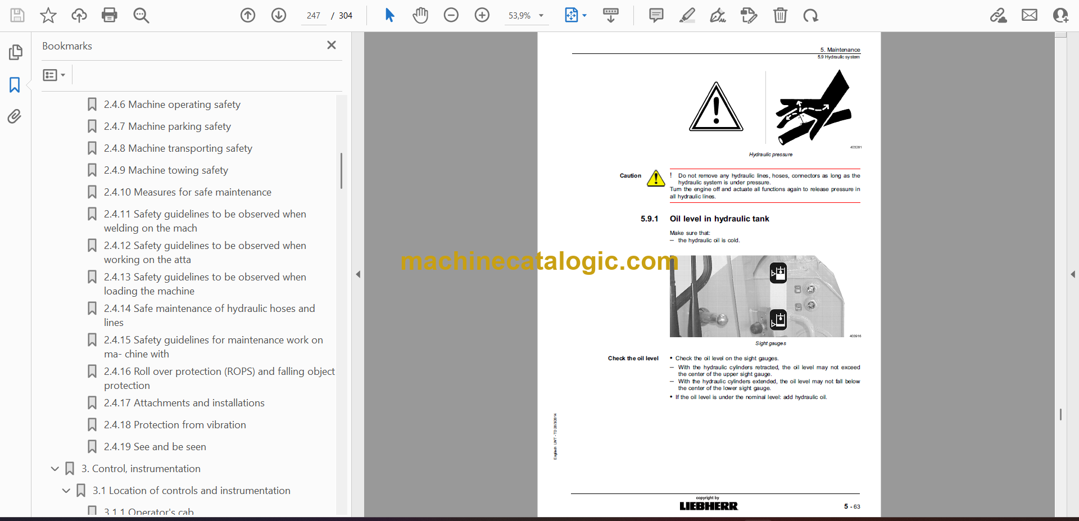The width and height of the screenshot is (1079, 521).
Task: Open bookmark 2.4.17 Attachments and installations
Action: [x=184, y=403]
